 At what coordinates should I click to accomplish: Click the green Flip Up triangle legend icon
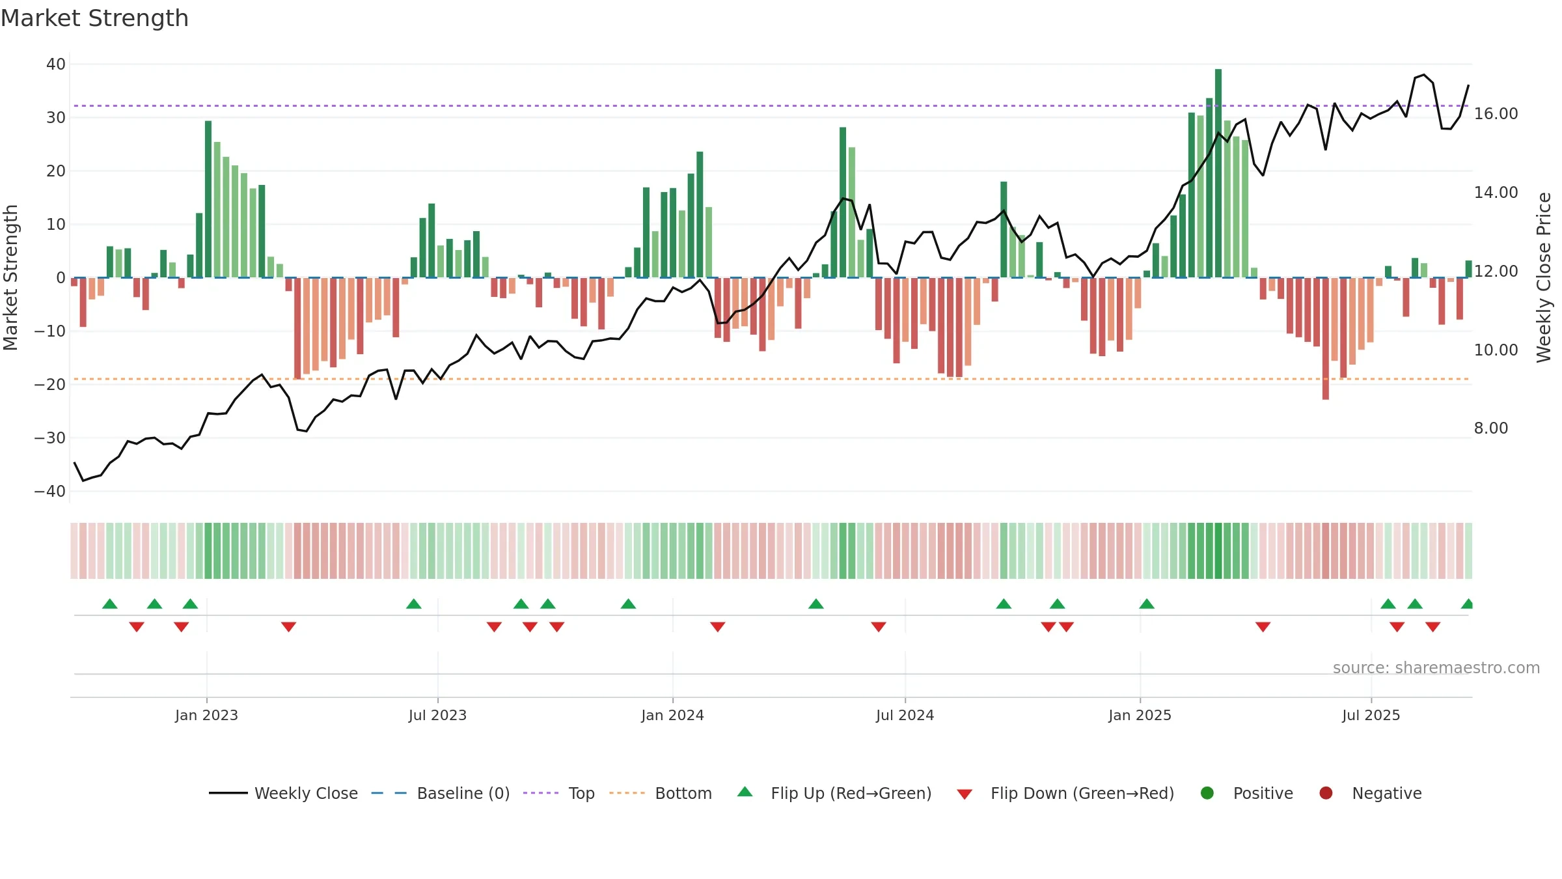point(745,792)
